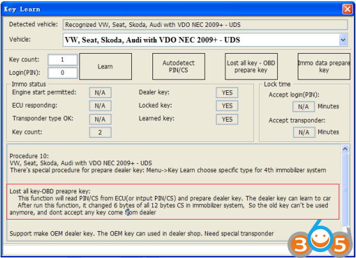This screenshot has height=258, width=356.
Task: Focus the Login(PIN) input field
Action: click(x=63, y=73)
